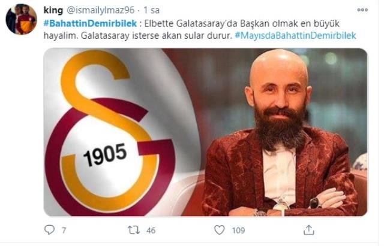Image resolution: width=384 pixels, height=246 pixels.
Task: Open the #BahattinDemirbilek hashtag
Action: point(91,24)
